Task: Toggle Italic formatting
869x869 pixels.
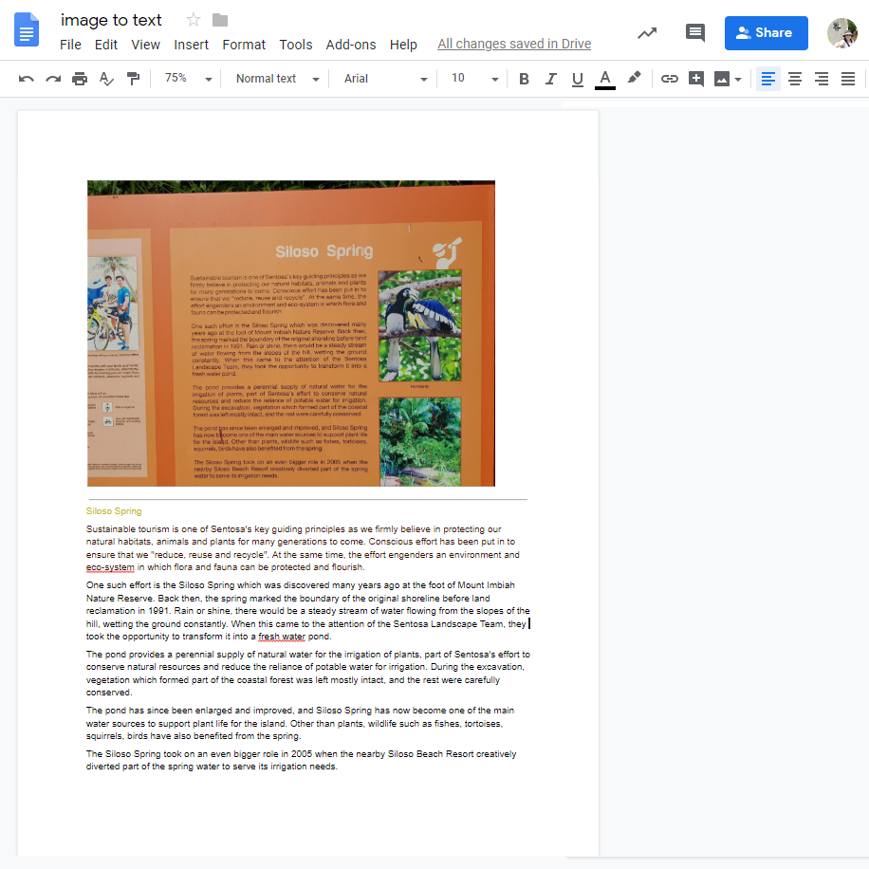Action: [550, 79]
